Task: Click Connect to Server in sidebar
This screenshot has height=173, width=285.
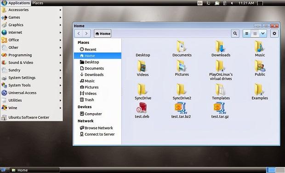Action: tap(97, 134)
